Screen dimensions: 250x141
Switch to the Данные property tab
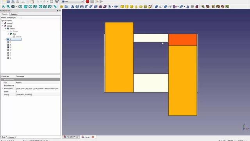(11, 137)
